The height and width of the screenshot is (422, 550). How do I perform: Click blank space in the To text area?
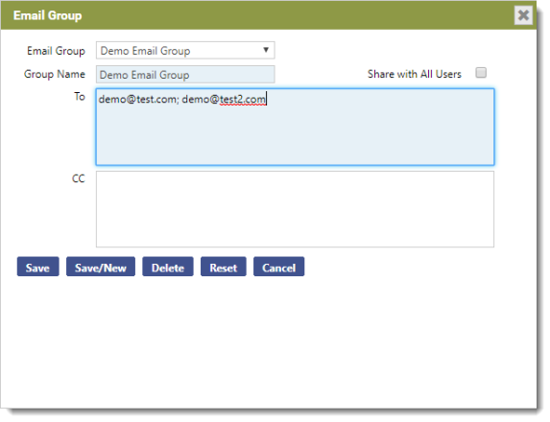coord(295,137)
